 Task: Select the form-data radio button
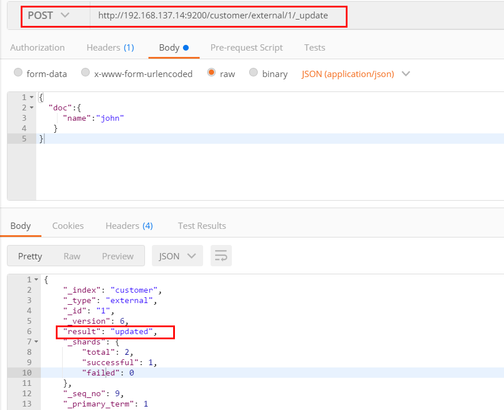point(18,72)
